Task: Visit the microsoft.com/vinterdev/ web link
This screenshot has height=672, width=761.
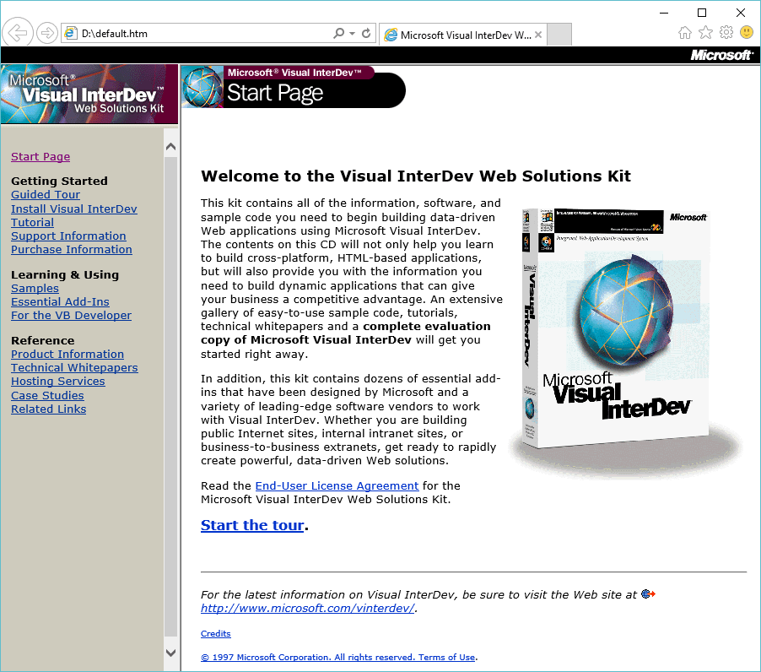Action: (x=308, y=609)
